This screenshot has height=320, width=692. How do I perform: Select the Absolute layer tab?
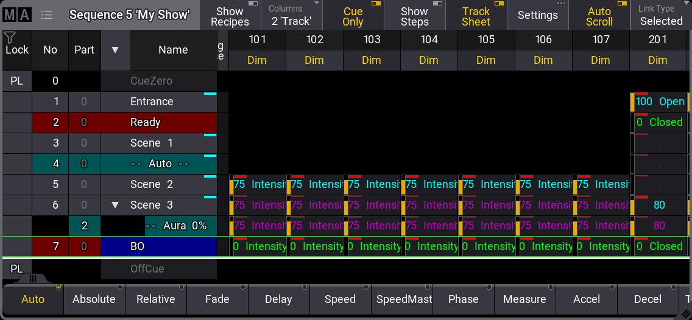tap(94, 299)
